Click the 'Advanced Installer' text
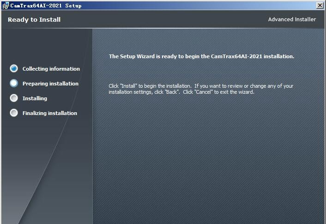The width and height of the screenshot is (326, 224). [292, 19]
